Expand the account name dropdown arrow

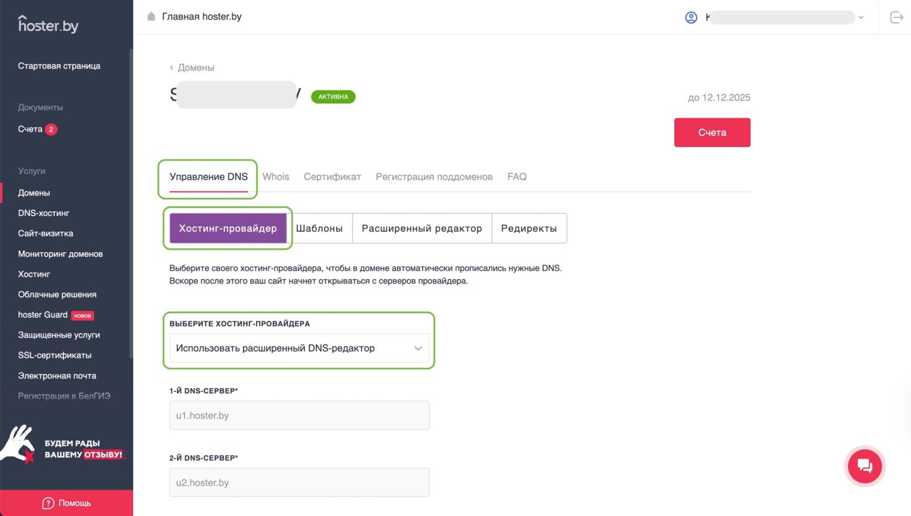pyautogui.click(x=861, y=17)
